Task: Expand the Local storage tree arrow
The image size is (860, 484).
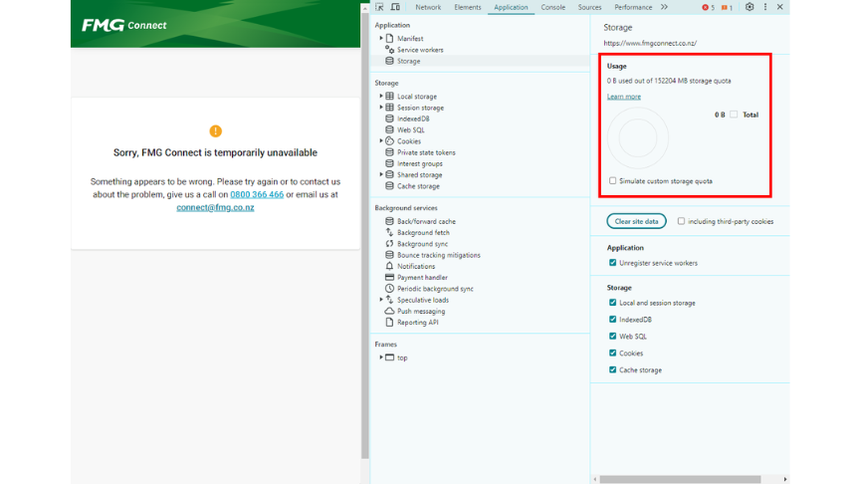Action: tap(381, 96)
